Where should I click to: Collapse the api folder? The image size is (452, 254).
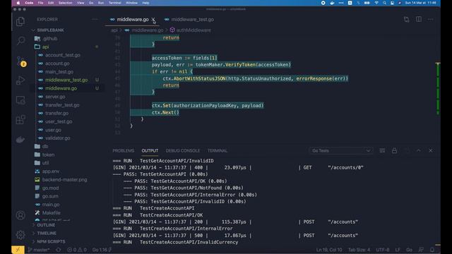[45, 47]
